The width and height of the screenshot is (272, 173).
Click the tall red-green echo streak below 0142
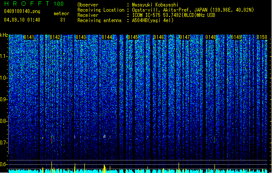tap(52, 140)
